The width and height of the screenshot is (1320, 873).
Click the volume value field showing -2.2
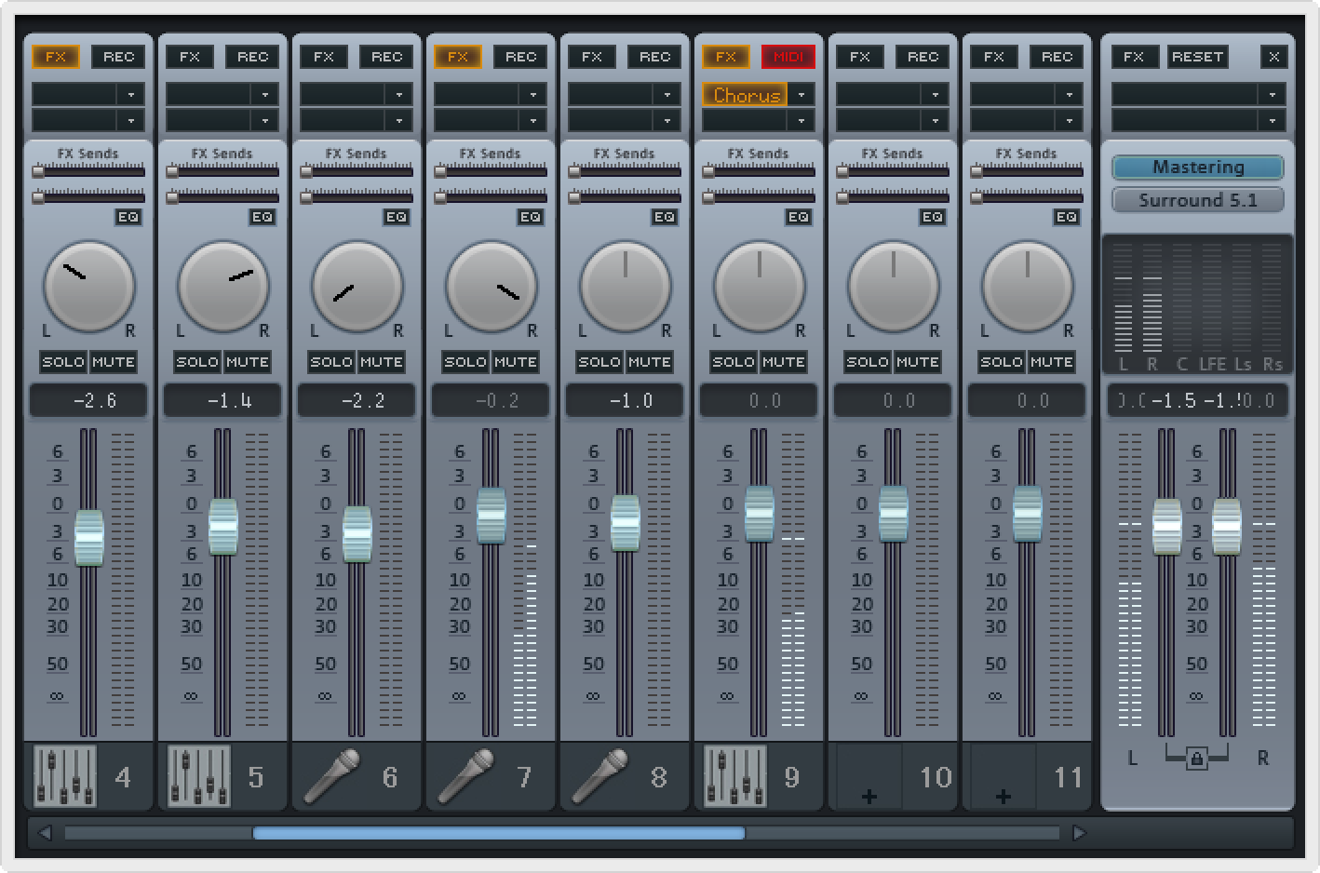click(357, 400)
